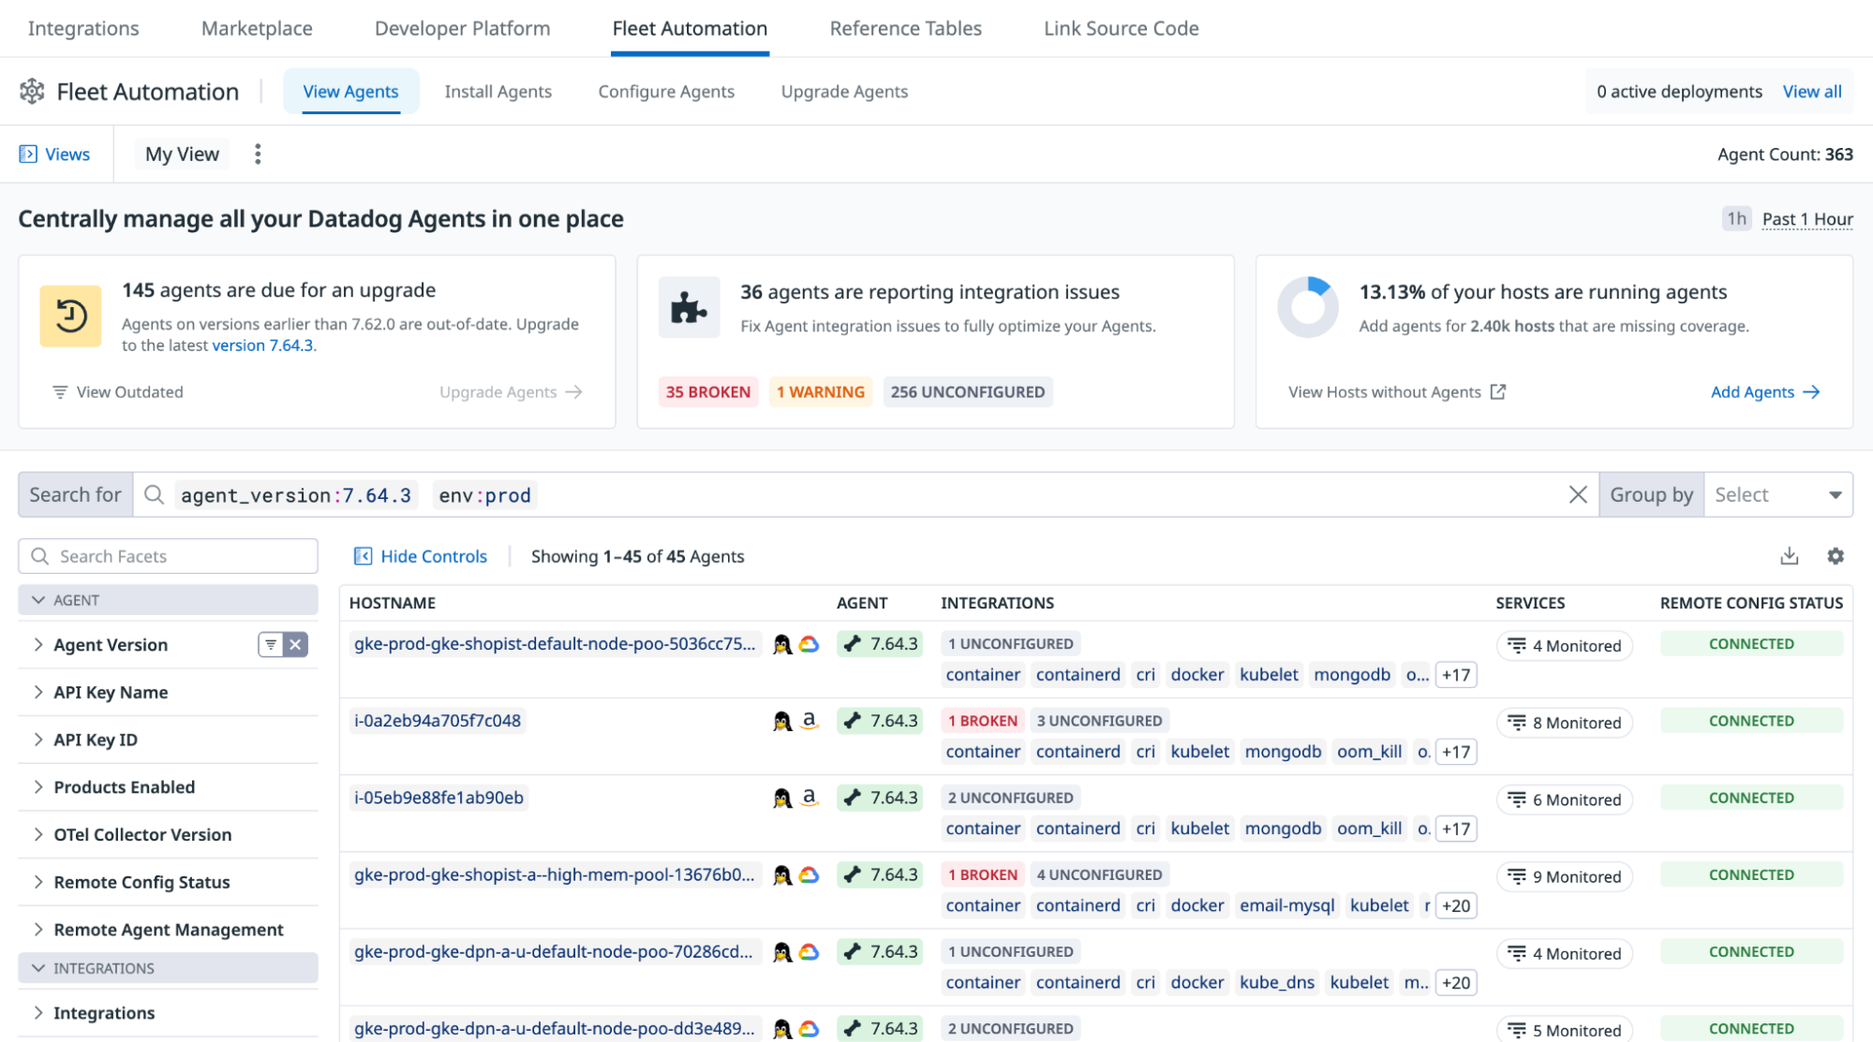This screenshot has width=1873, height=1042.
Task: Click the View Outdated filter icon
Action: tap(60, 391)
